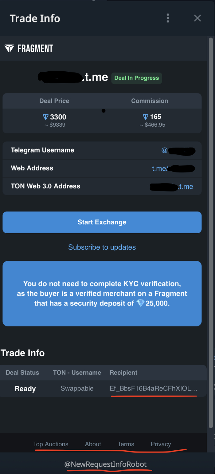Click the Fragment logo
Viewport: 215px width, 474px height.
(x=29, y=48)
